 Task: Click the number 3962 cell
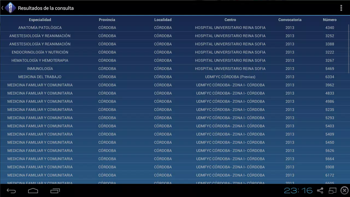pos(330,85)
